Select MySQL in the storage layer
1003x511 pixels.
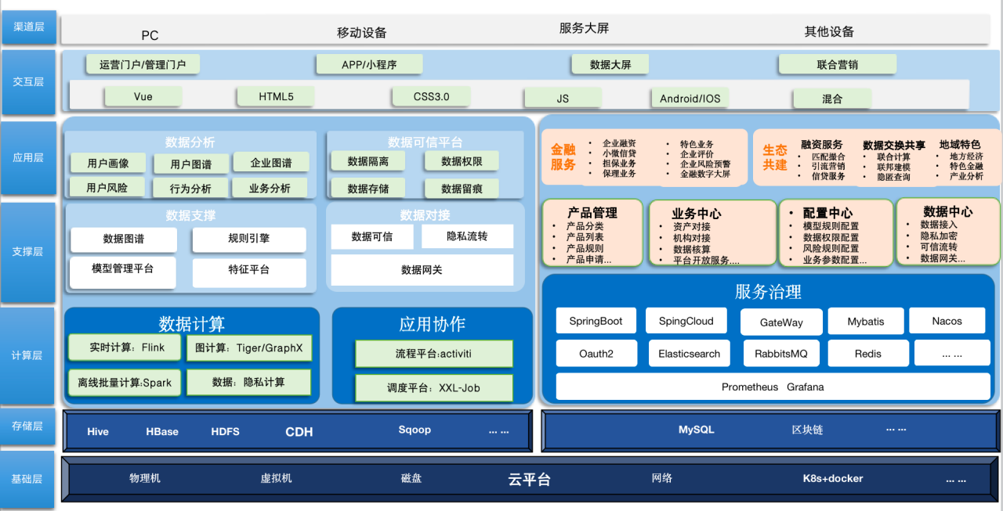(x=697, y=430)
